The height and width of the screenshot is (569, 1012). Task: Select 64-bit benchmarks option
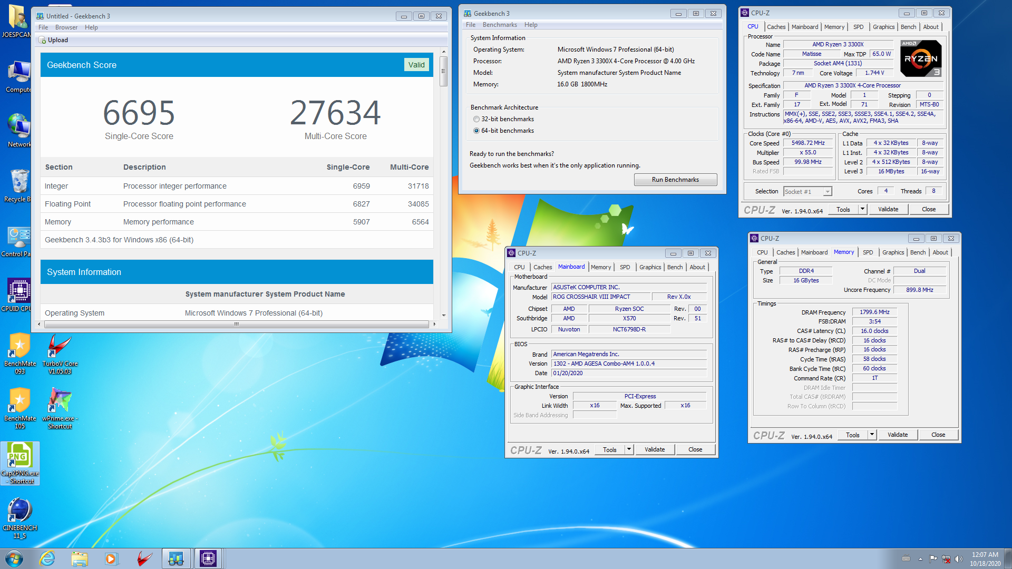pos(476,131)
